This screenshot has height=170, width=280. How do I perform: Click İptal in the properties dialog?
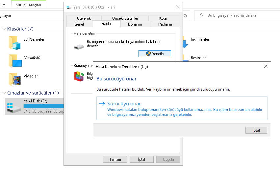tap(141, 159)
